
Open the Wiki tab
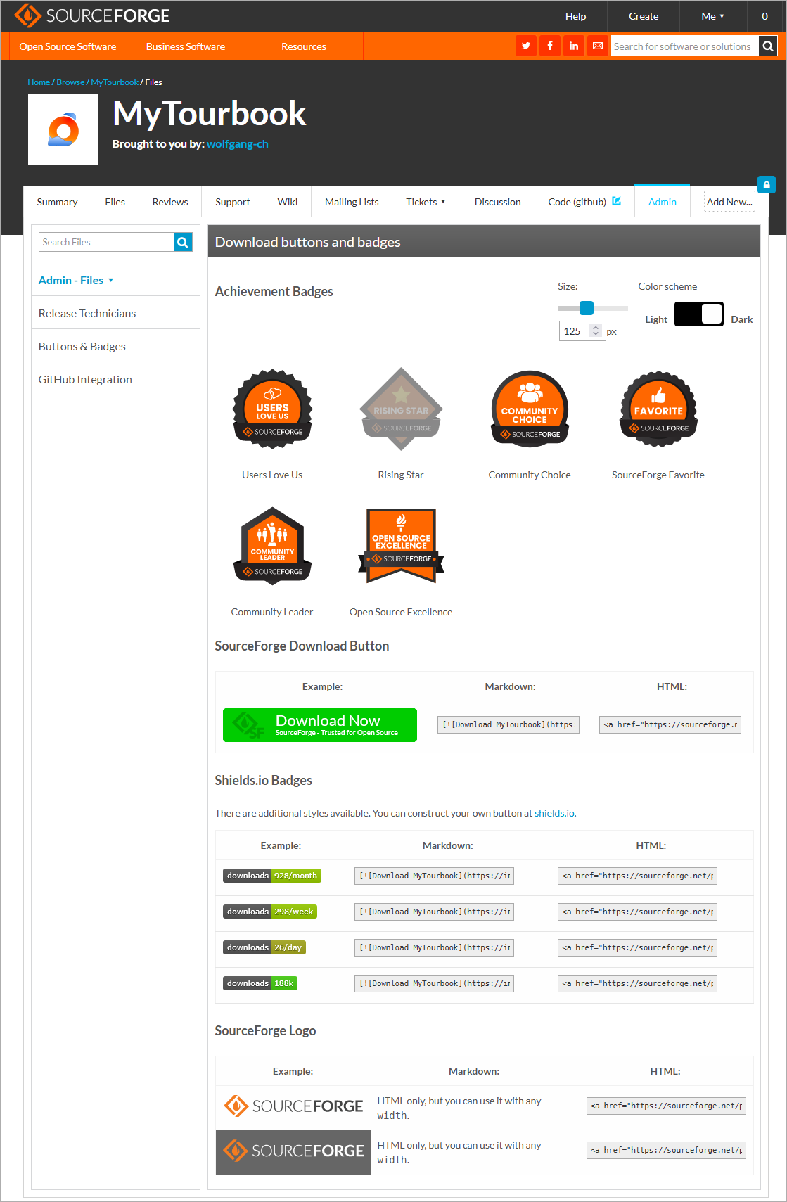(288, 202)
